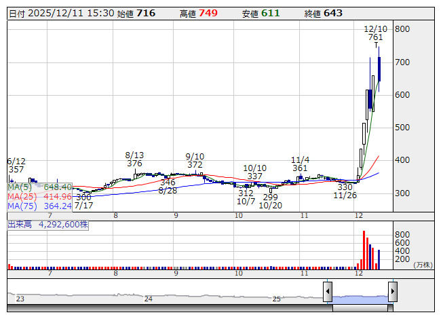Click the horizontal scrollbar thumb below overview
Image resolution: width=443 pixels, height=319 pixels.
coord(360,307)
